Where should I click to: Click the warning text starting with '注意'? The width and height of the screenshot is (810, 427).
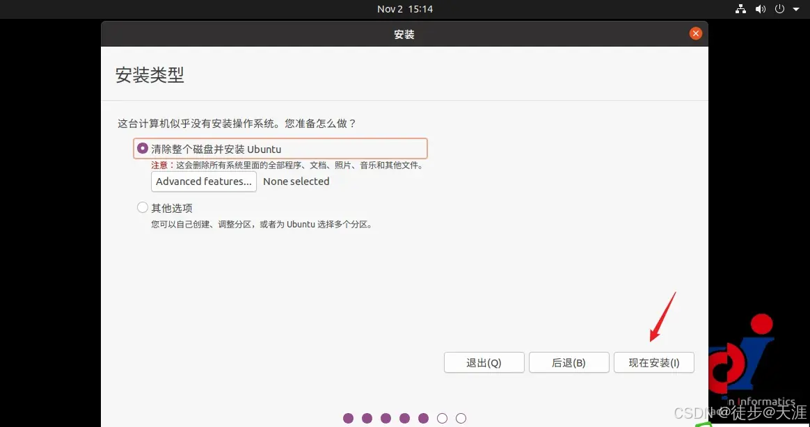coord(287,166)
